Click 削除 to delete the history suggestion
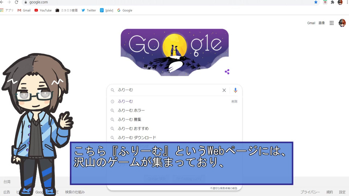Image resolution: width=349 pixels, height=196 pixels. pos(234,101)
